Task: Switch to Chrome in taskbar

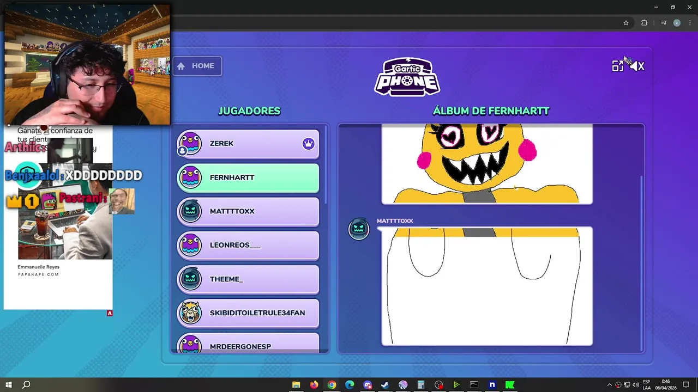Action: [332, 385]
